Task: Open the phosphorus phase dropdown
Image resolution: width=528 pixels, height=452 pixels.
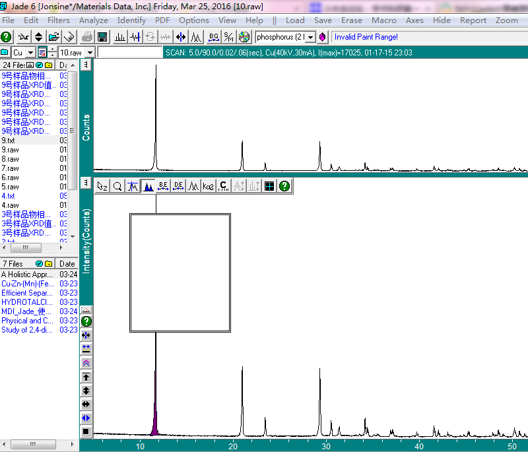Action: tap(311, 37)
